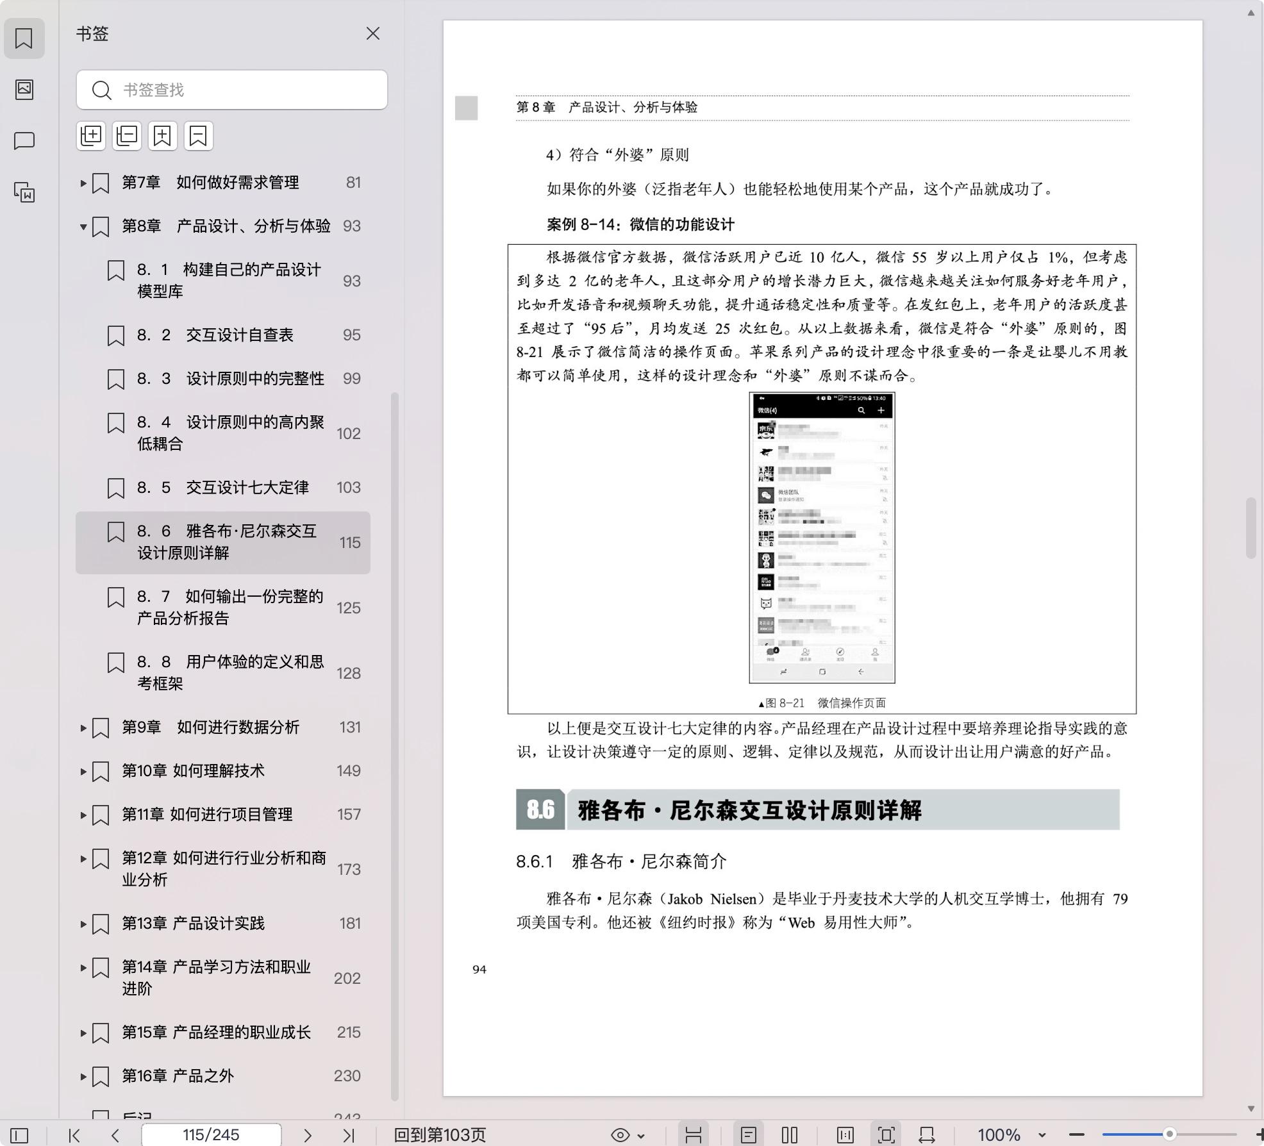Go to last page
Screen dimensions: 1264x1146
pos(349,1135)
